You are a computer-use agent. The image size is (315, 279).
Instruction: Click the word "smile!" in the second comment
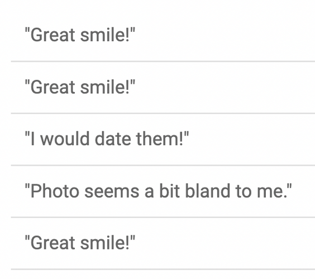(x=104, y=86)
